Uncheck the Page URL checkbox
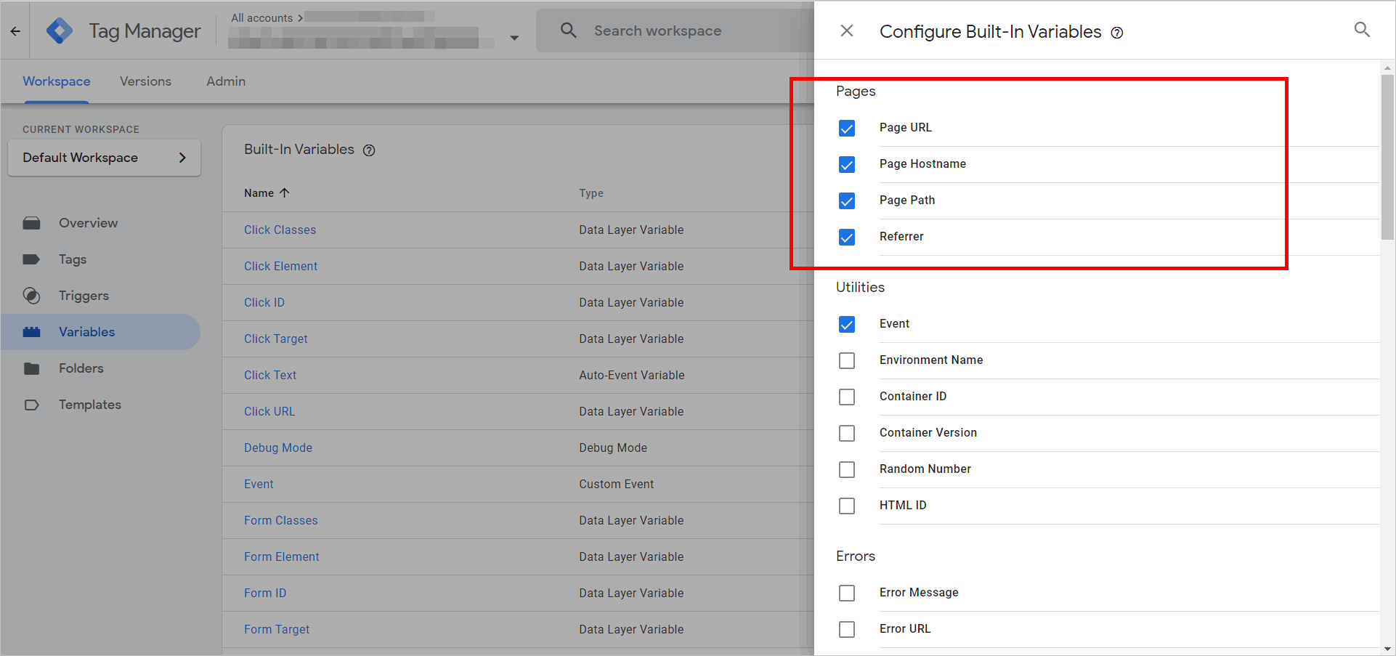Image resolution: width=1396 pixels, height=656 pixels. coord(847,129)
